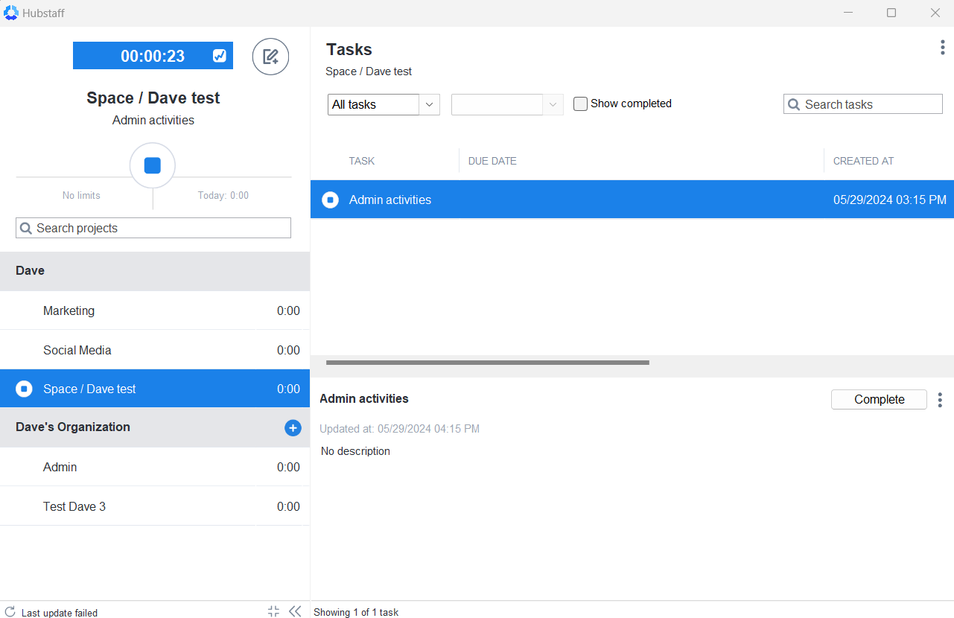
Task: Click the 00:00:23 timer display
Action: (x=153, y=56)
